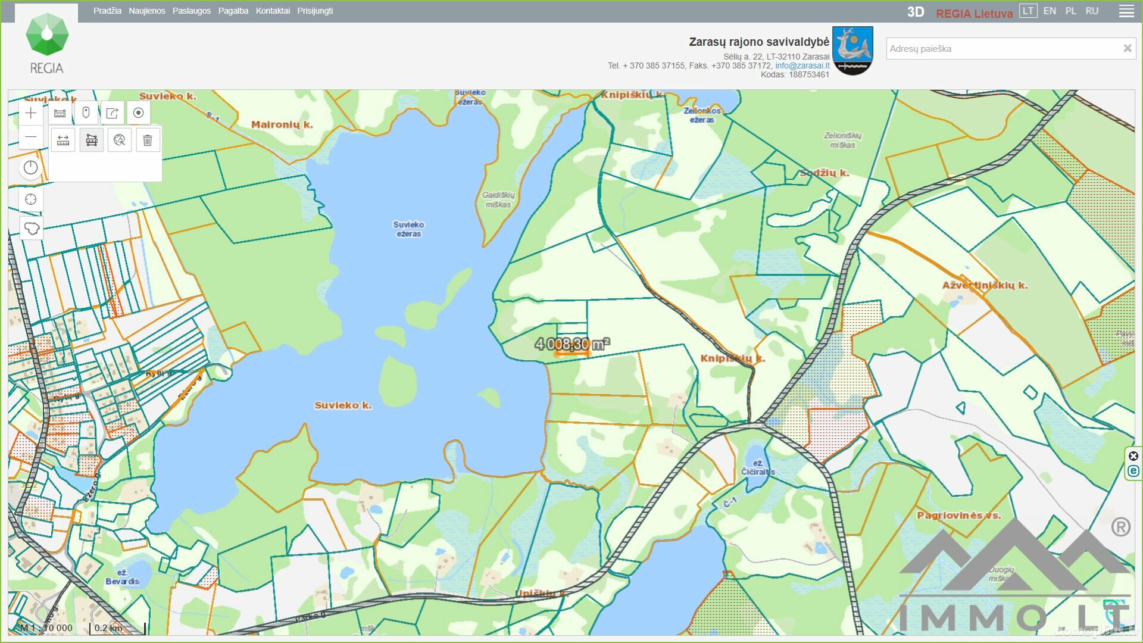Click the Zelioniškių miškas forest label

[x=842, y=140]
